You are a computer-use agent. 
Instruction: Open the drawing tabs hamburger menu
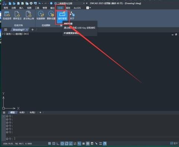(6, 30)
